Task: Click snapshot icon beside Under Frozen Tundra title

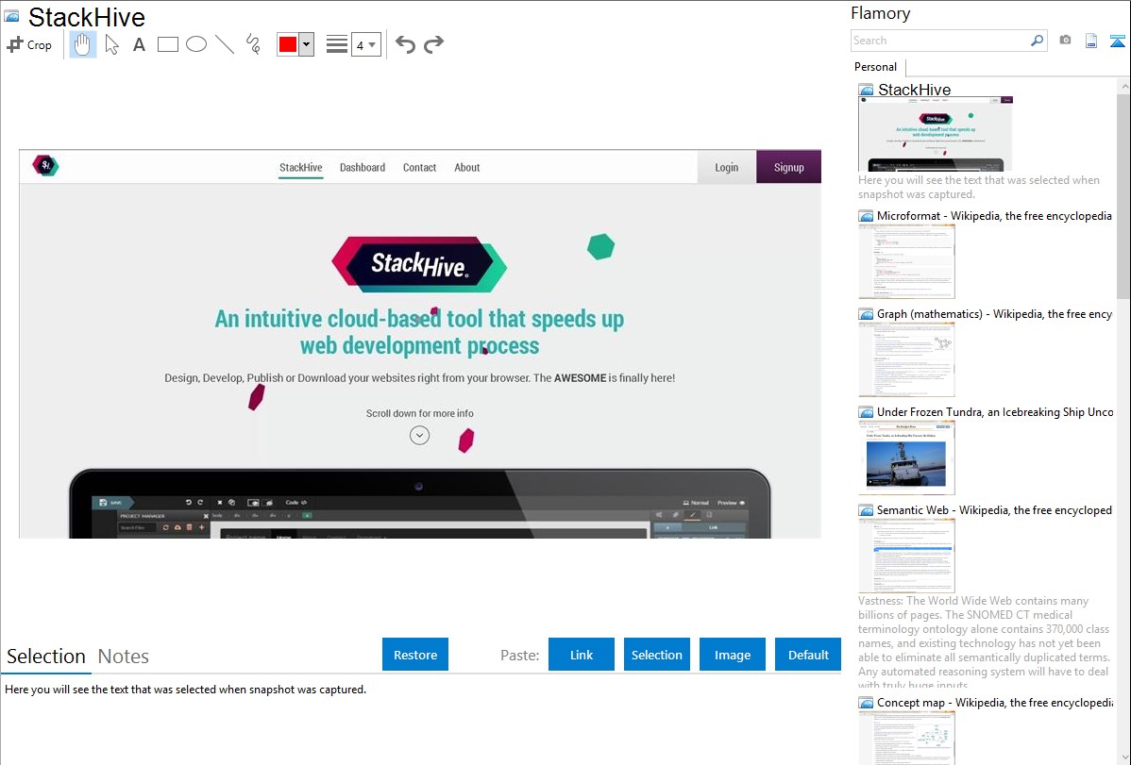Action: coord(866,412)
